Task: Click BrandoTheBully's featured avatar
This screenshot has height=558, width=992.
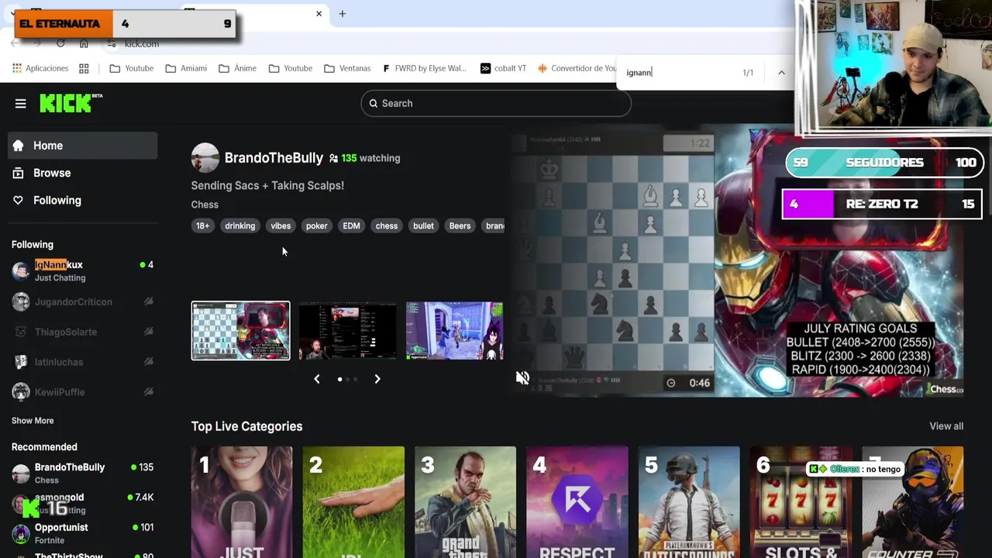Action: tap(205, 157)
